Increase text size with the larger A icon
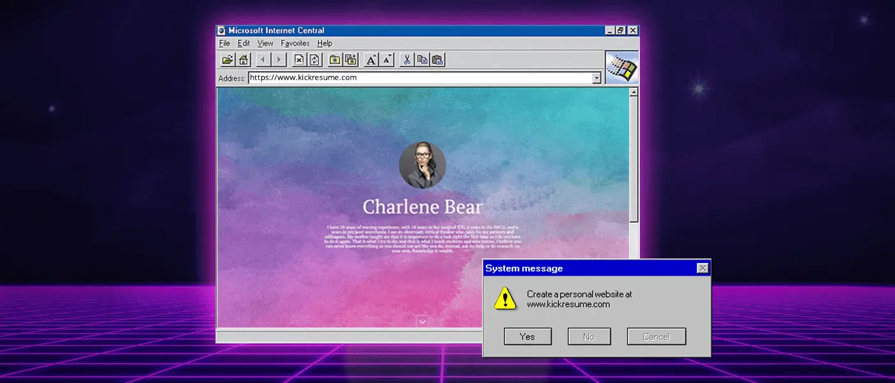Viewport: 895px width, 383px height. [371, 59]
